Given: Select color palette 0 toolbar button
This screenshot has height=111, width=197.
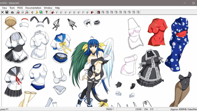Looking at the screenshot, I should click(x=98, y=12).
